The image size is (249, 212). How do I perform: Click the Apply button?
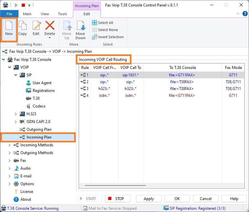coord(149,199)
